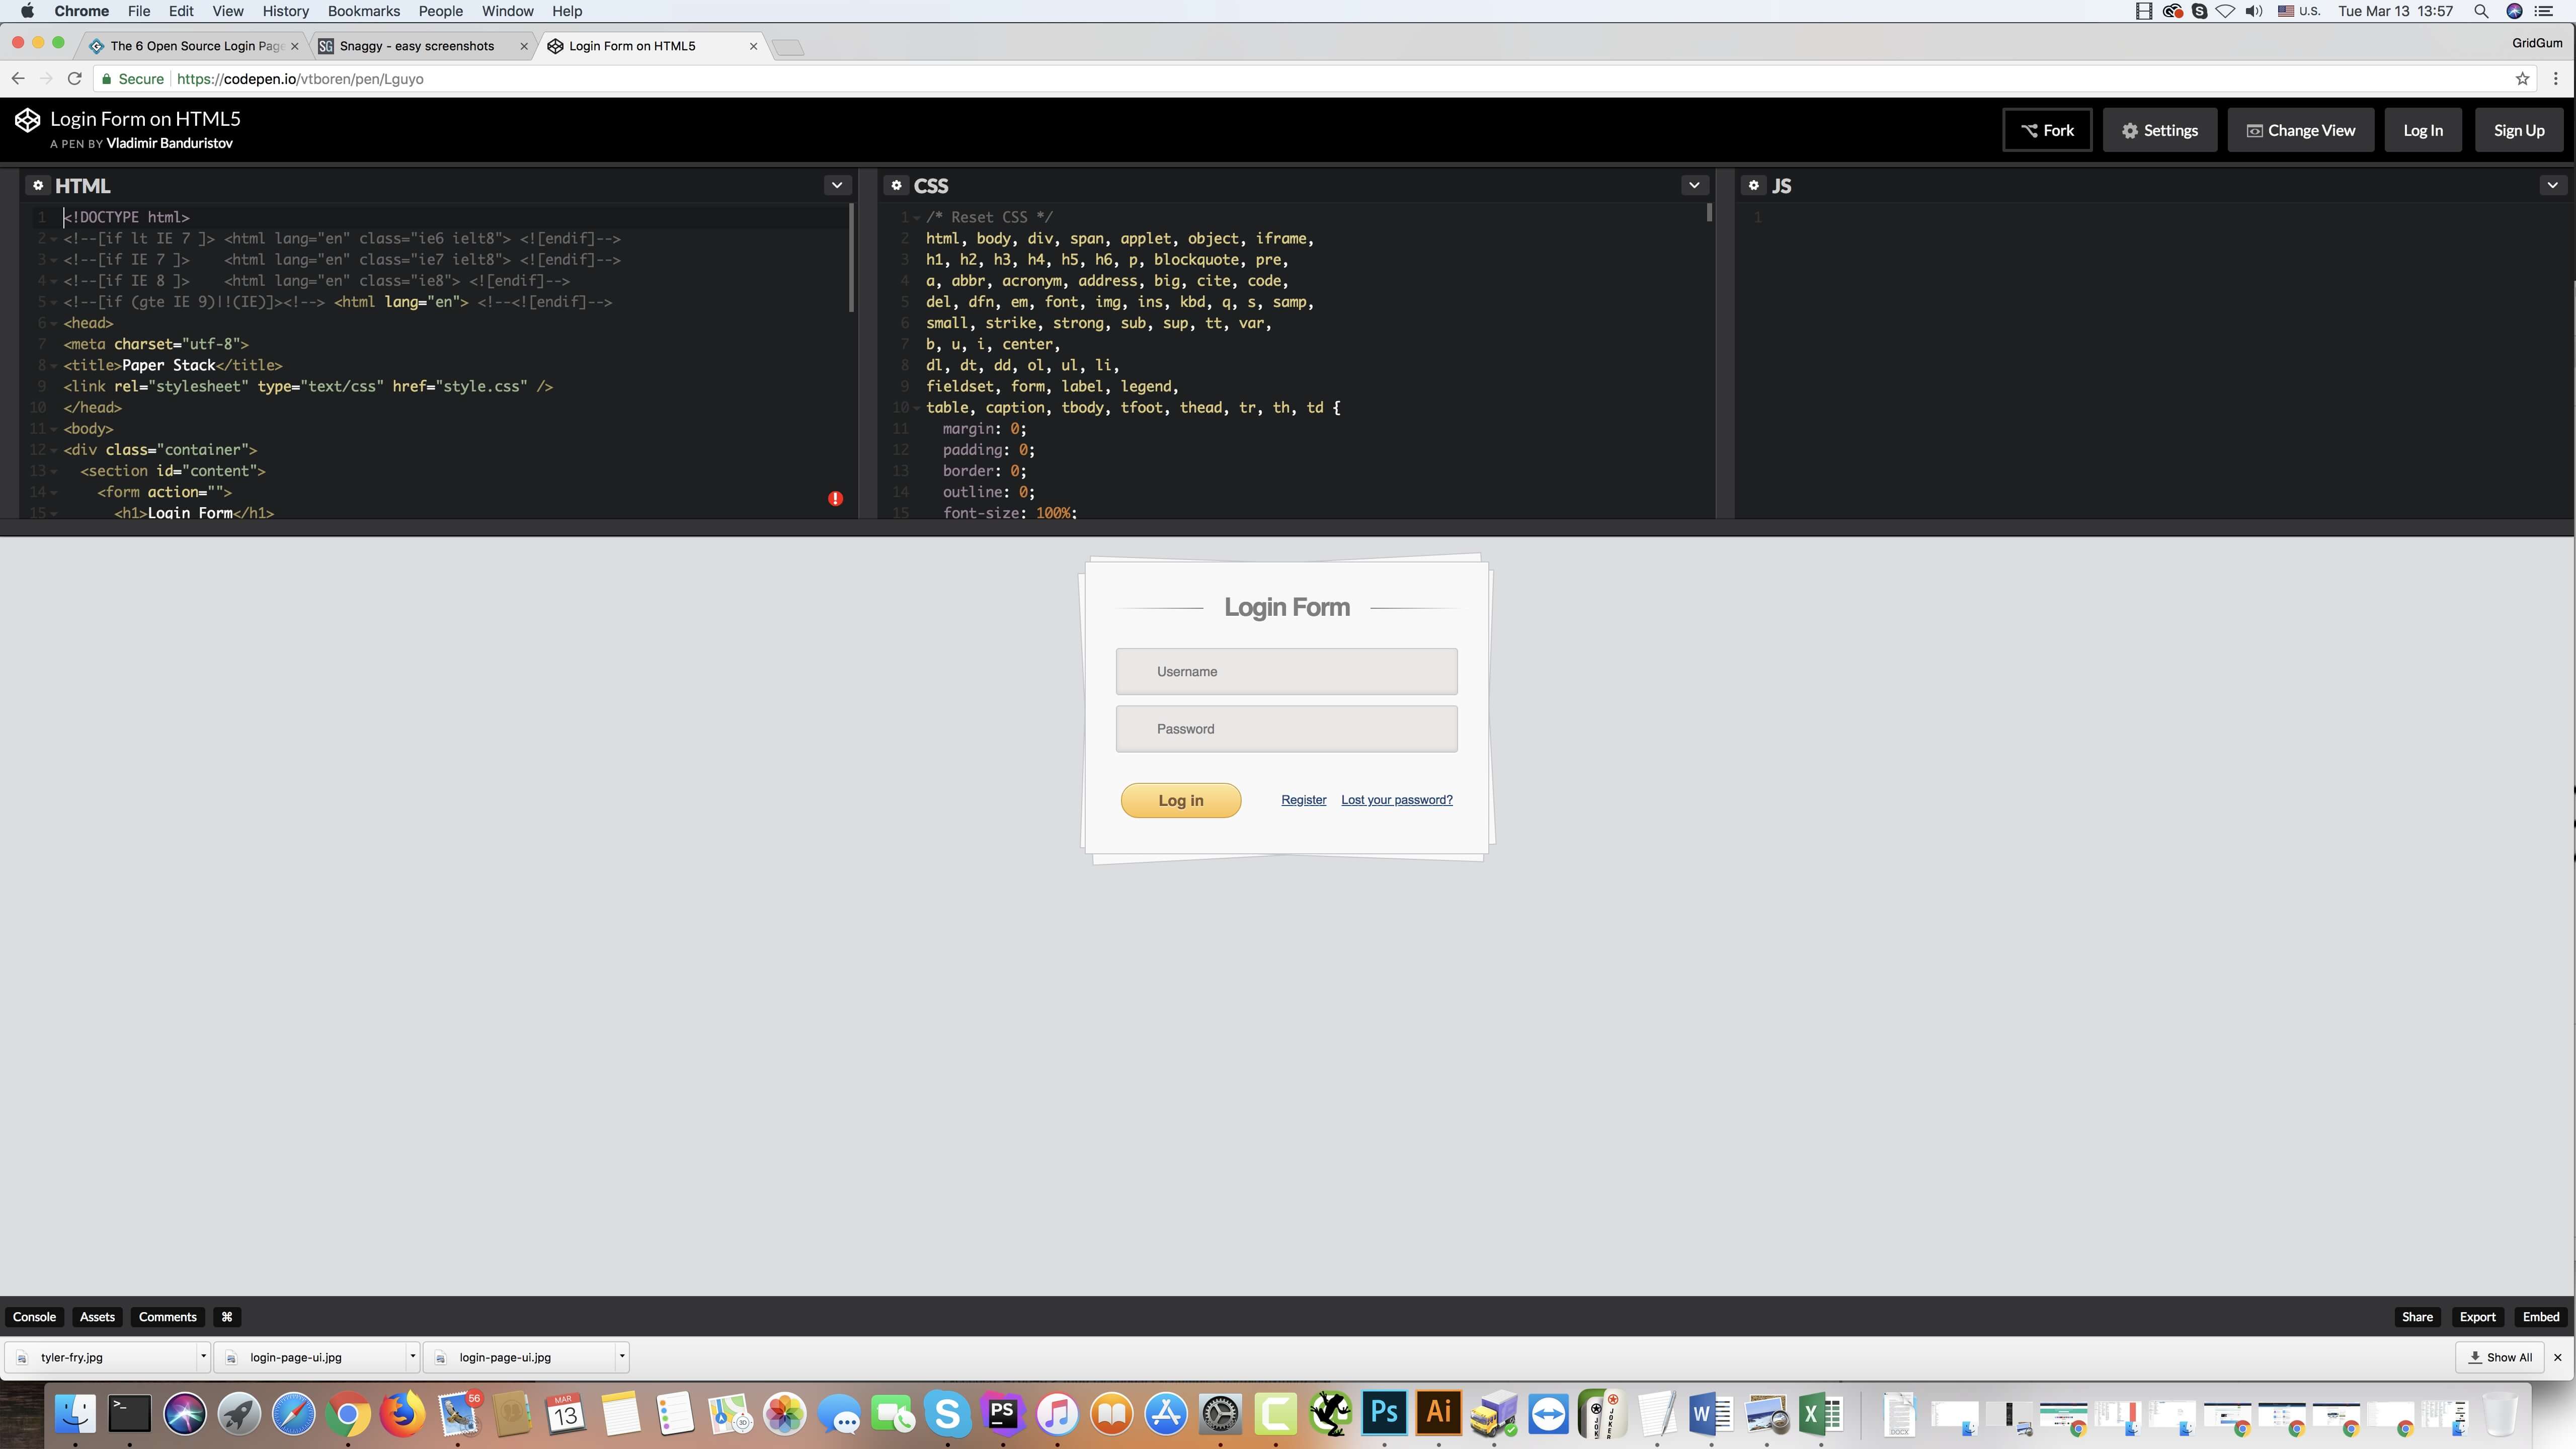The image size is (2576, 1449).
Task: Reload the page in Chrome
Action: [x=74, y=79]
